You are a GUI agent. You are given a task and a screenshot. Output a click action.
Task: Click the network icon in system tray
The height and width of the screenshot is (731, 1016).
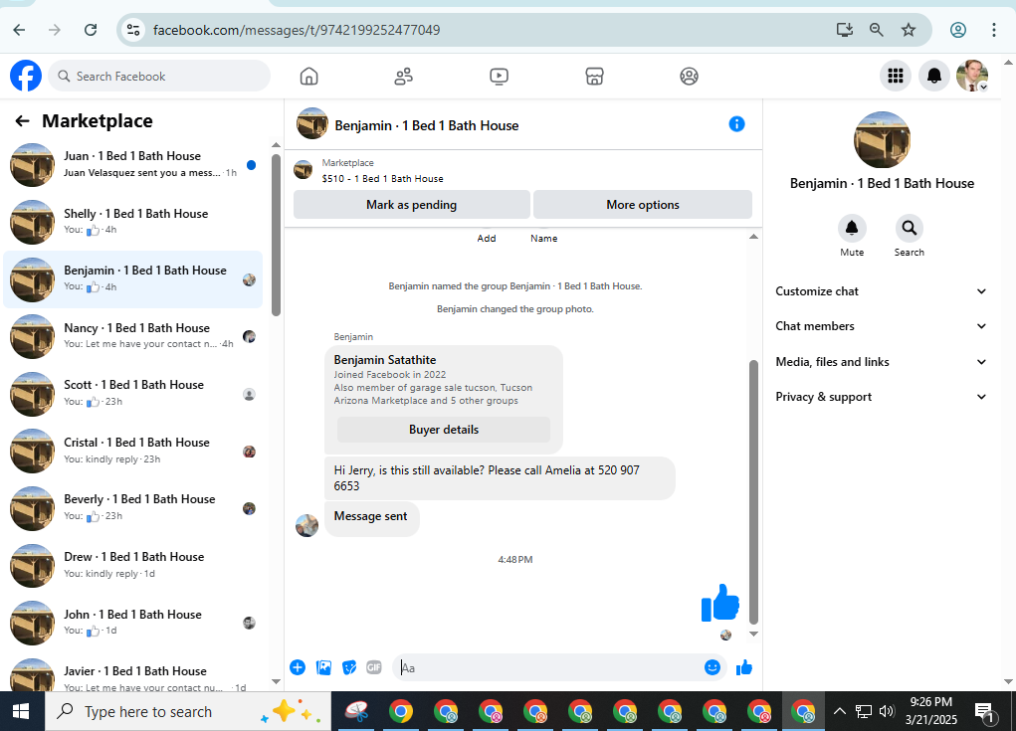(863, 711)
